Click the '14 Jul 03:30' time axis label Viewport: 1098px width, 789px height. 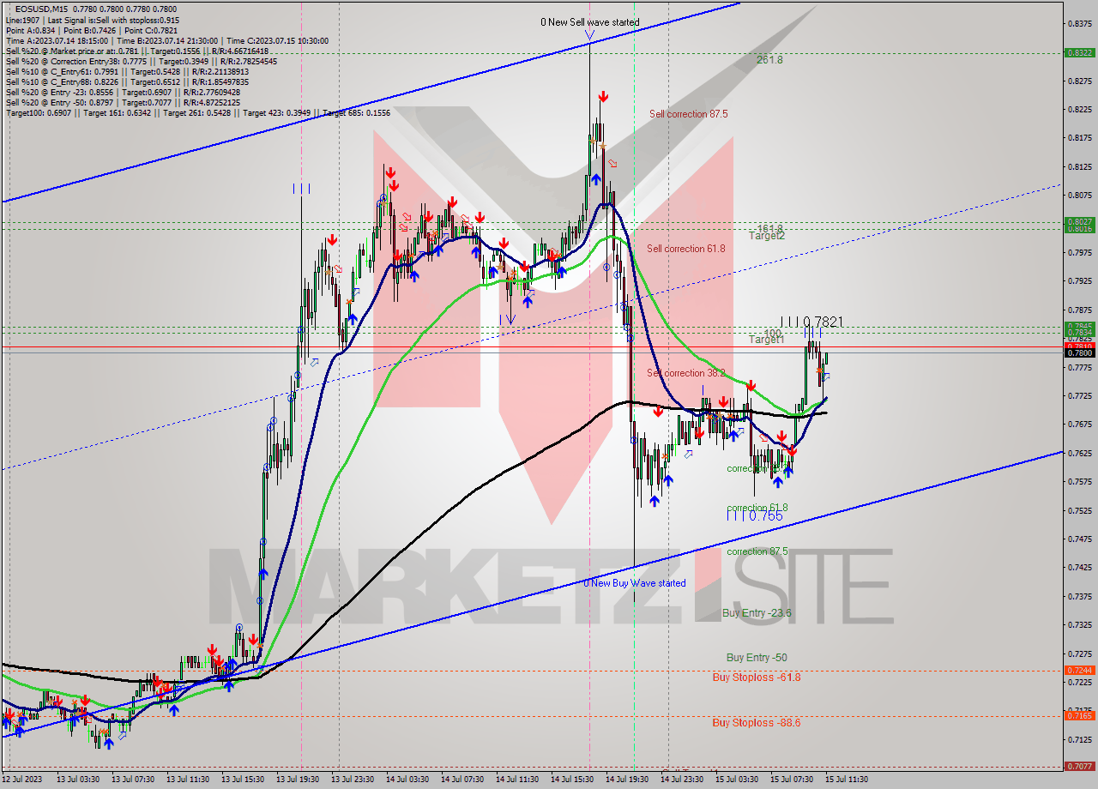point(408,780)
